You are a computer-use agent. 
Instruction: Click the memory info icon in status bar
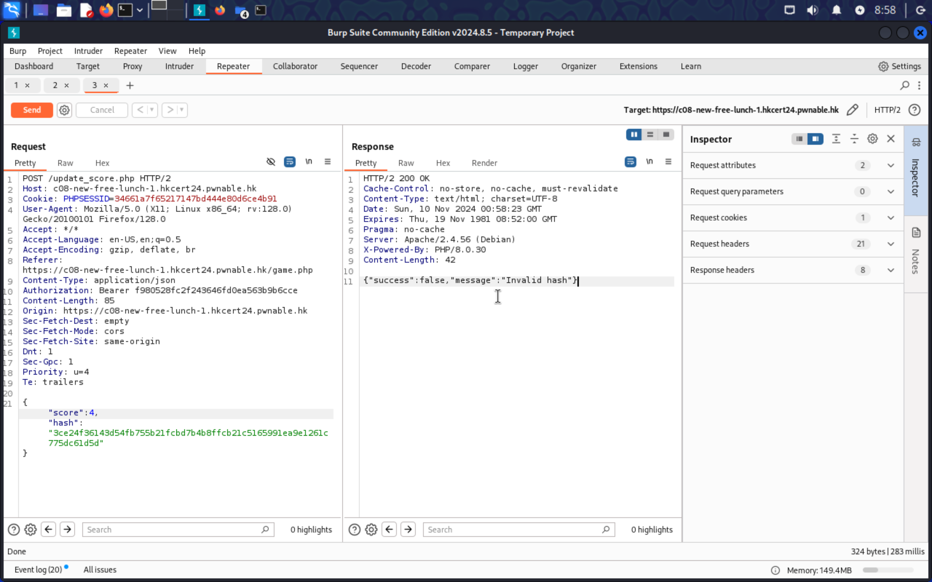point(775,570)
